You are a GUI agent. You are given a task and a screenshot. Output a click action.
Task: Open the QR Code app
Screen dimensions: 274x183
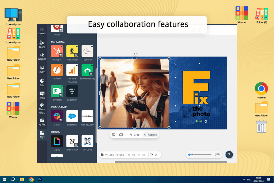pyautogui.click(x=87, y=141)
